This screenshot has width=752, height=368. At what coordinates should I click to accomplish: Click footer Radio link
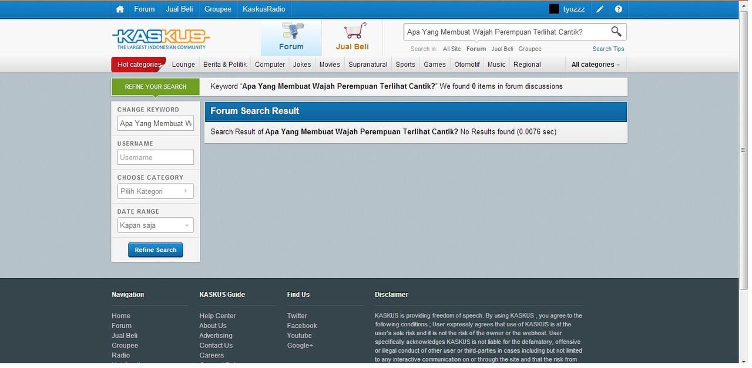pyautogui.click(x=121, y=356)
